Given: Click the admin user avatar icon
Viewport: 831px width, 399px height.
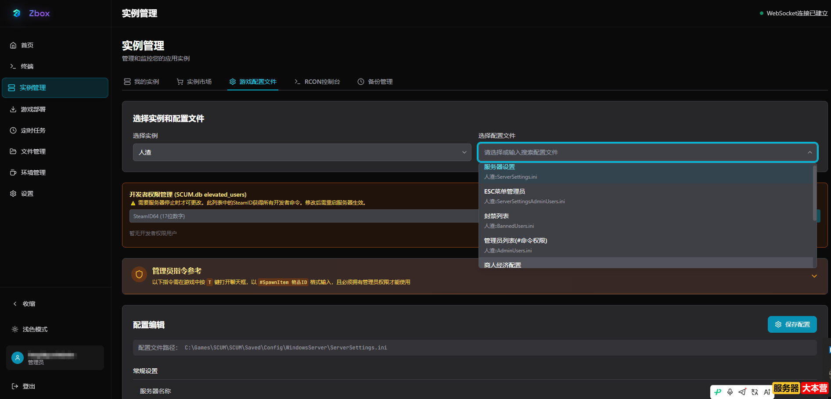Looking at the screenshot, I should pos(18,358).
